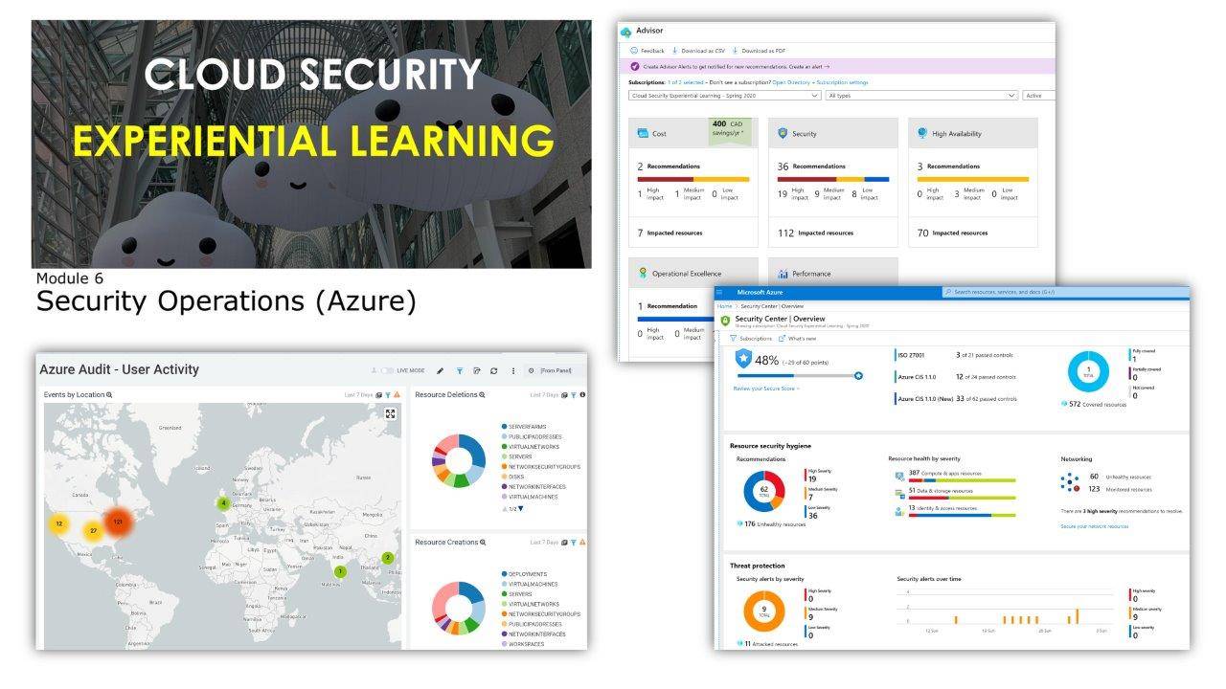Open the Cost recommendations card
The image size is (1226, 689).
click(693, 183)
